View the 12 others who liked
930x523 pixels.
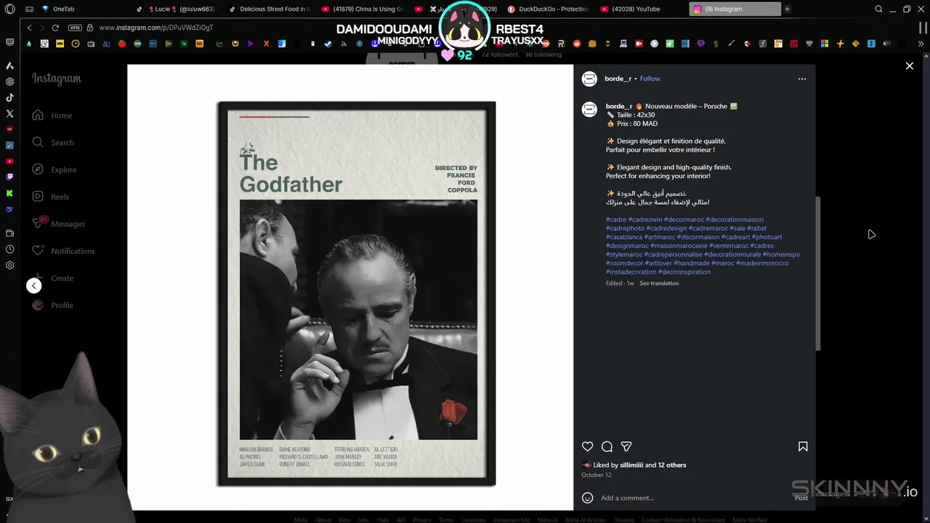coord(672,465)
